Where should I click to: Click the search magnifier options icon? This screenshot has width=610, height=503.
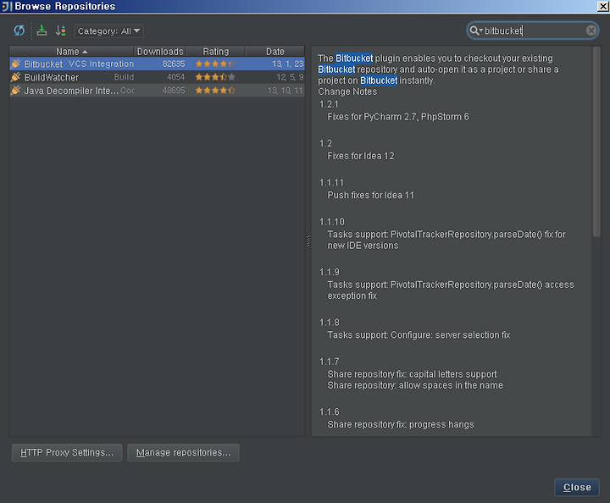coord(475,30)
